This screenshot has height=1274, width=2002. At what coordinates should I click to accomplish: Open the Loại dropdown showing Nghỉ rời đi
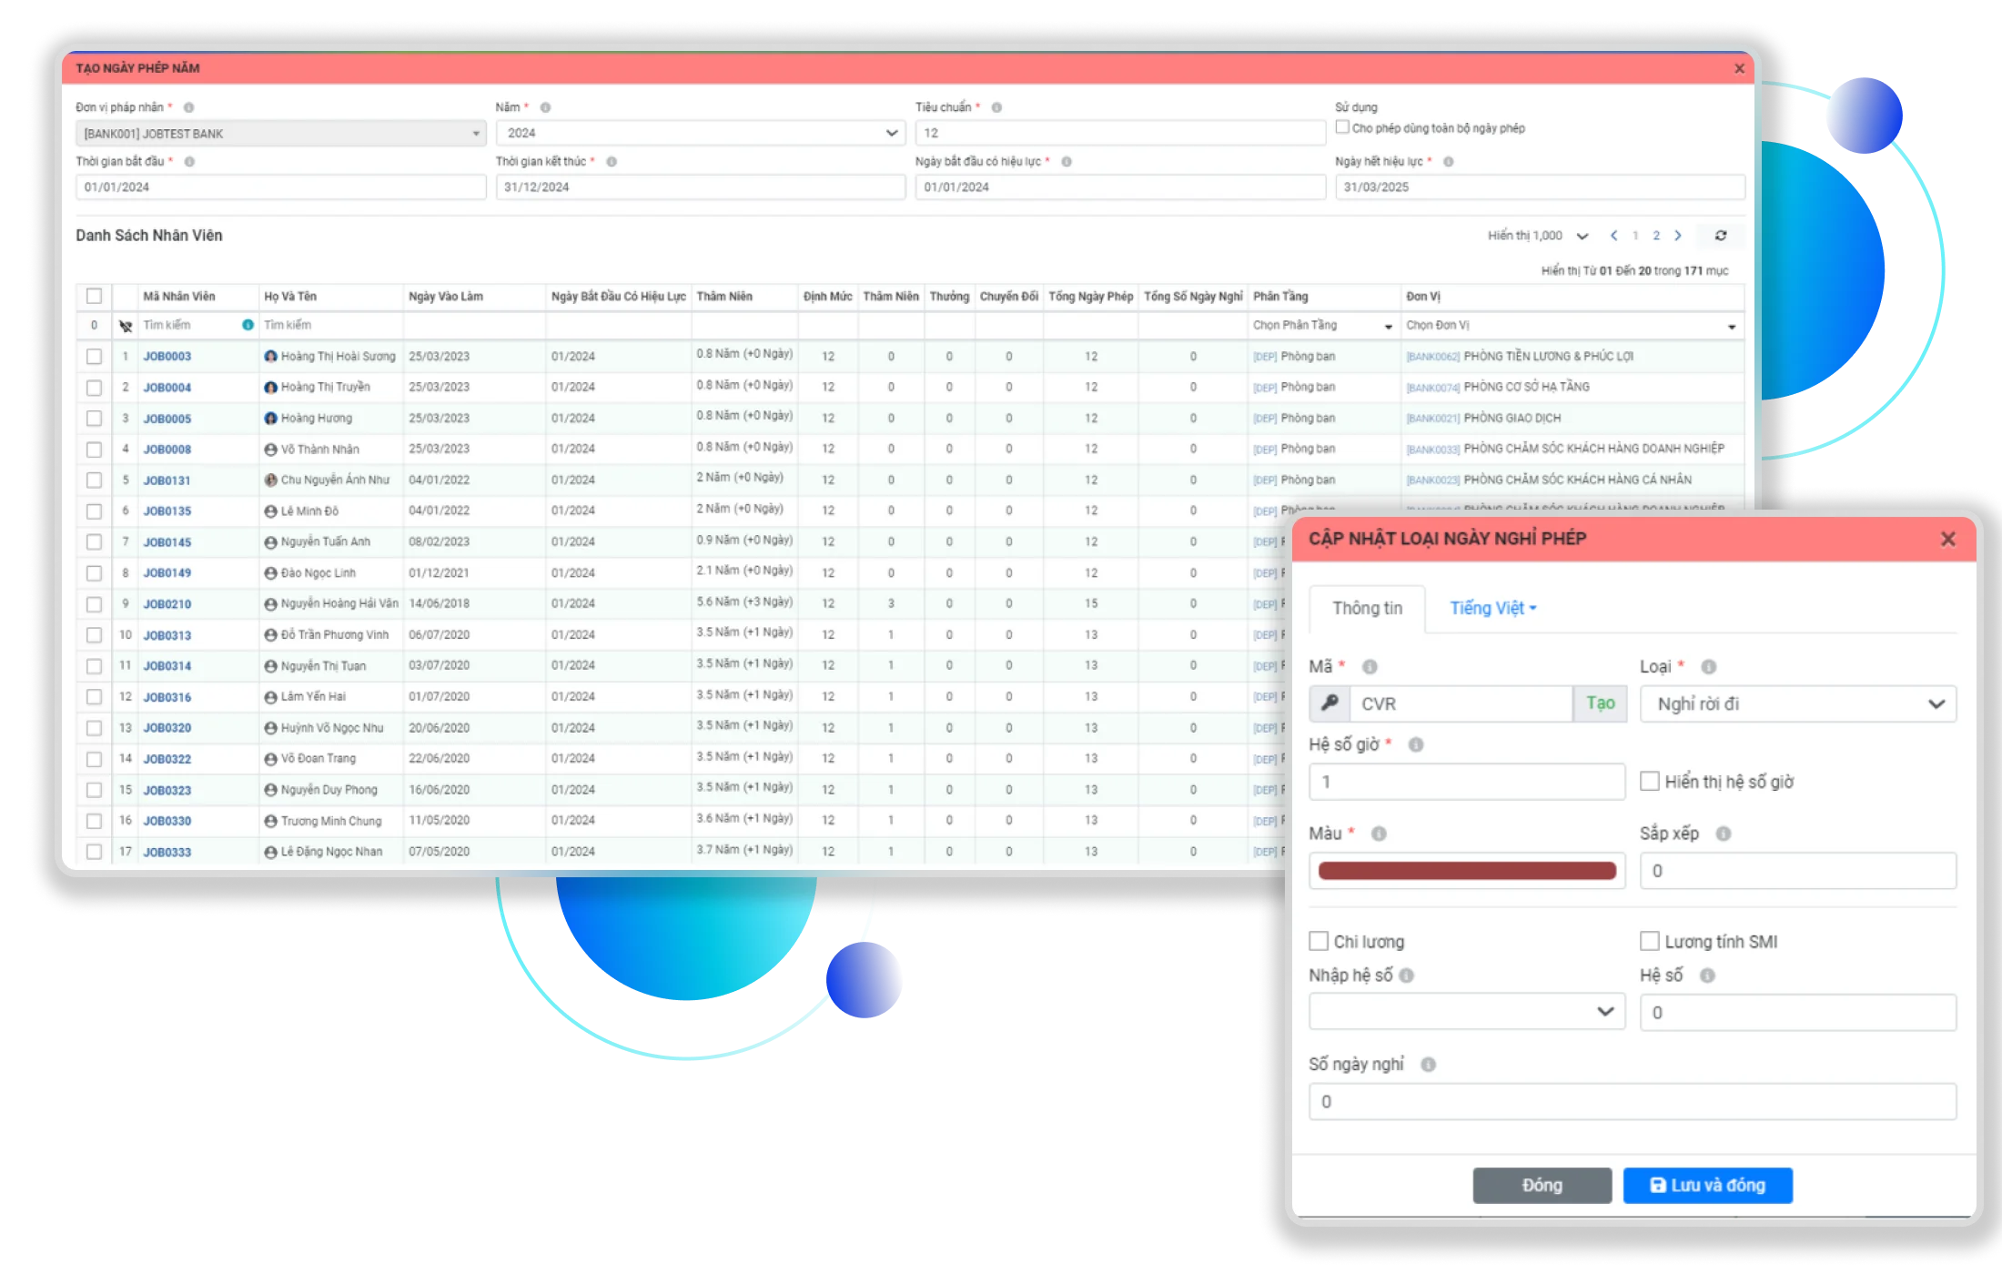point(1798,704)
